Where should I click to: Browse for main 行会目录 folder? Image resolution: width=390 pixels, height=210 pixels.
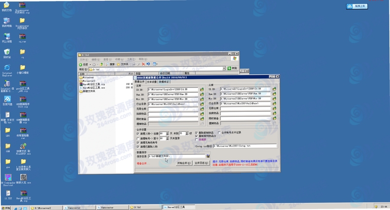point(202,104)
